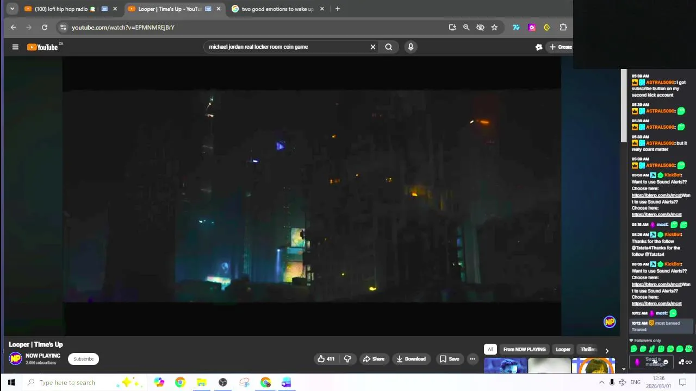Click the YouTube search box text

coord(258,47)
